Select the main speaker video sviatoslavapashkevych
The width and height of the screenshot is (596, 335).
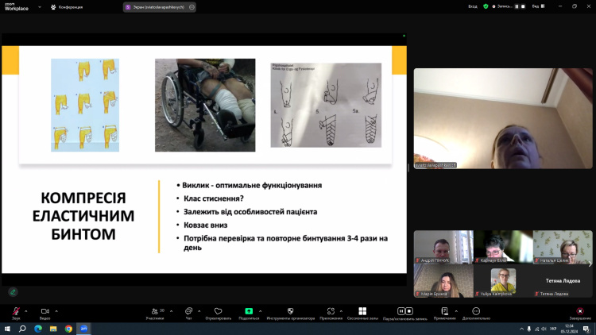503,118
